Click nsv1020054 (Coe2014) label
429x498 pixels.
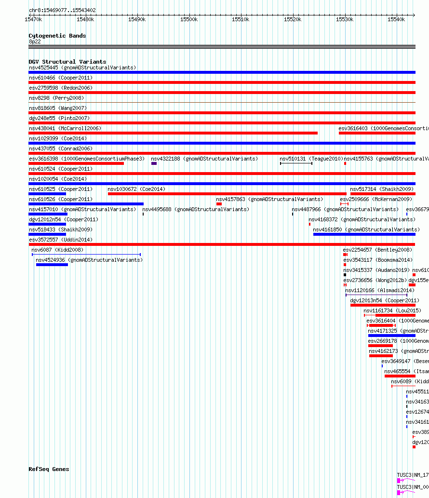pos(58,179)
